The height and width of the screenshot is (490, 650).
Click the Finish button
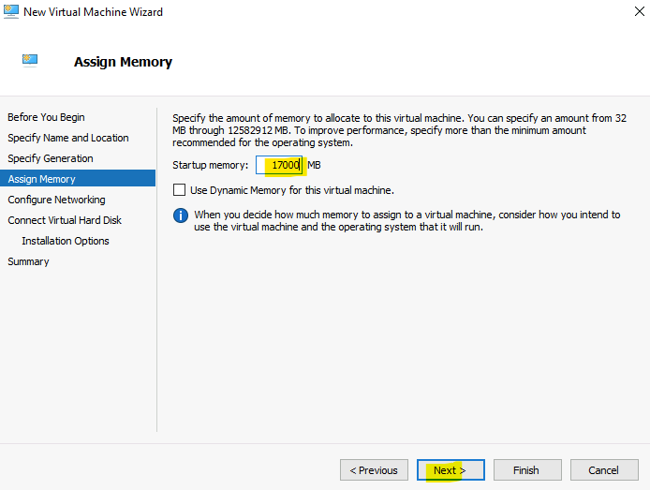527,470
